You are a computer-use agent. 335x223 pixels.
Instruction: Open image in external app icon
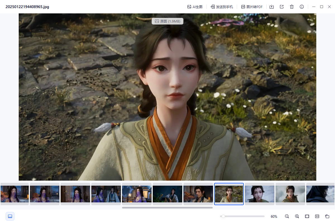282,7
